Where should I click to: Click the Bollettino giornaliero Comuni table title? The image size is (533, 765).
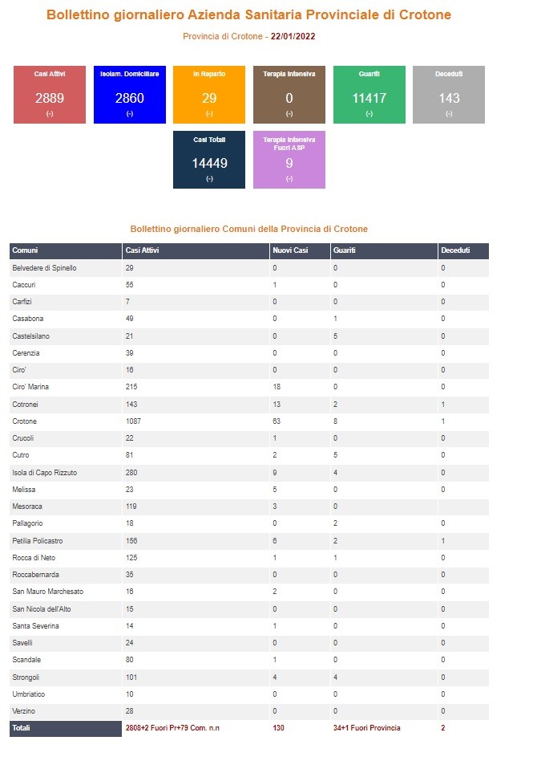249,229
